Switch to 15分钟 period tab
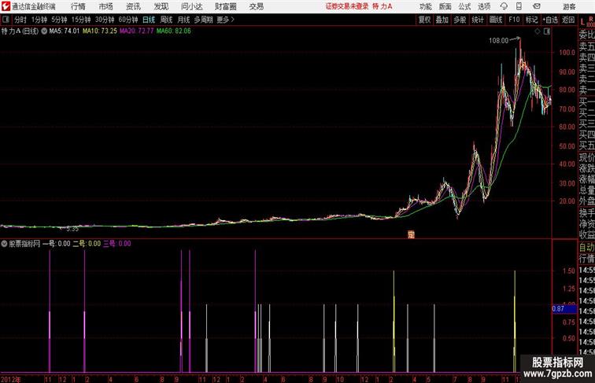The image size is (595, 383). click(x=81, y=20)
